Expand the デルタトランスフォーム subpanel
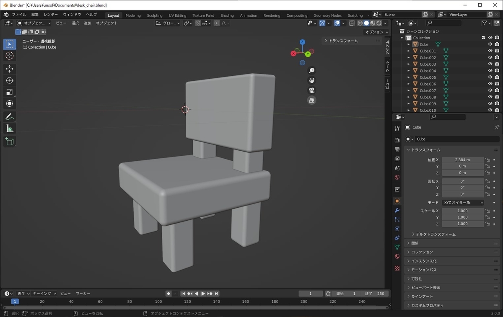Image resolution: width=503 pixels, height=317 pixels. (436, 234)
